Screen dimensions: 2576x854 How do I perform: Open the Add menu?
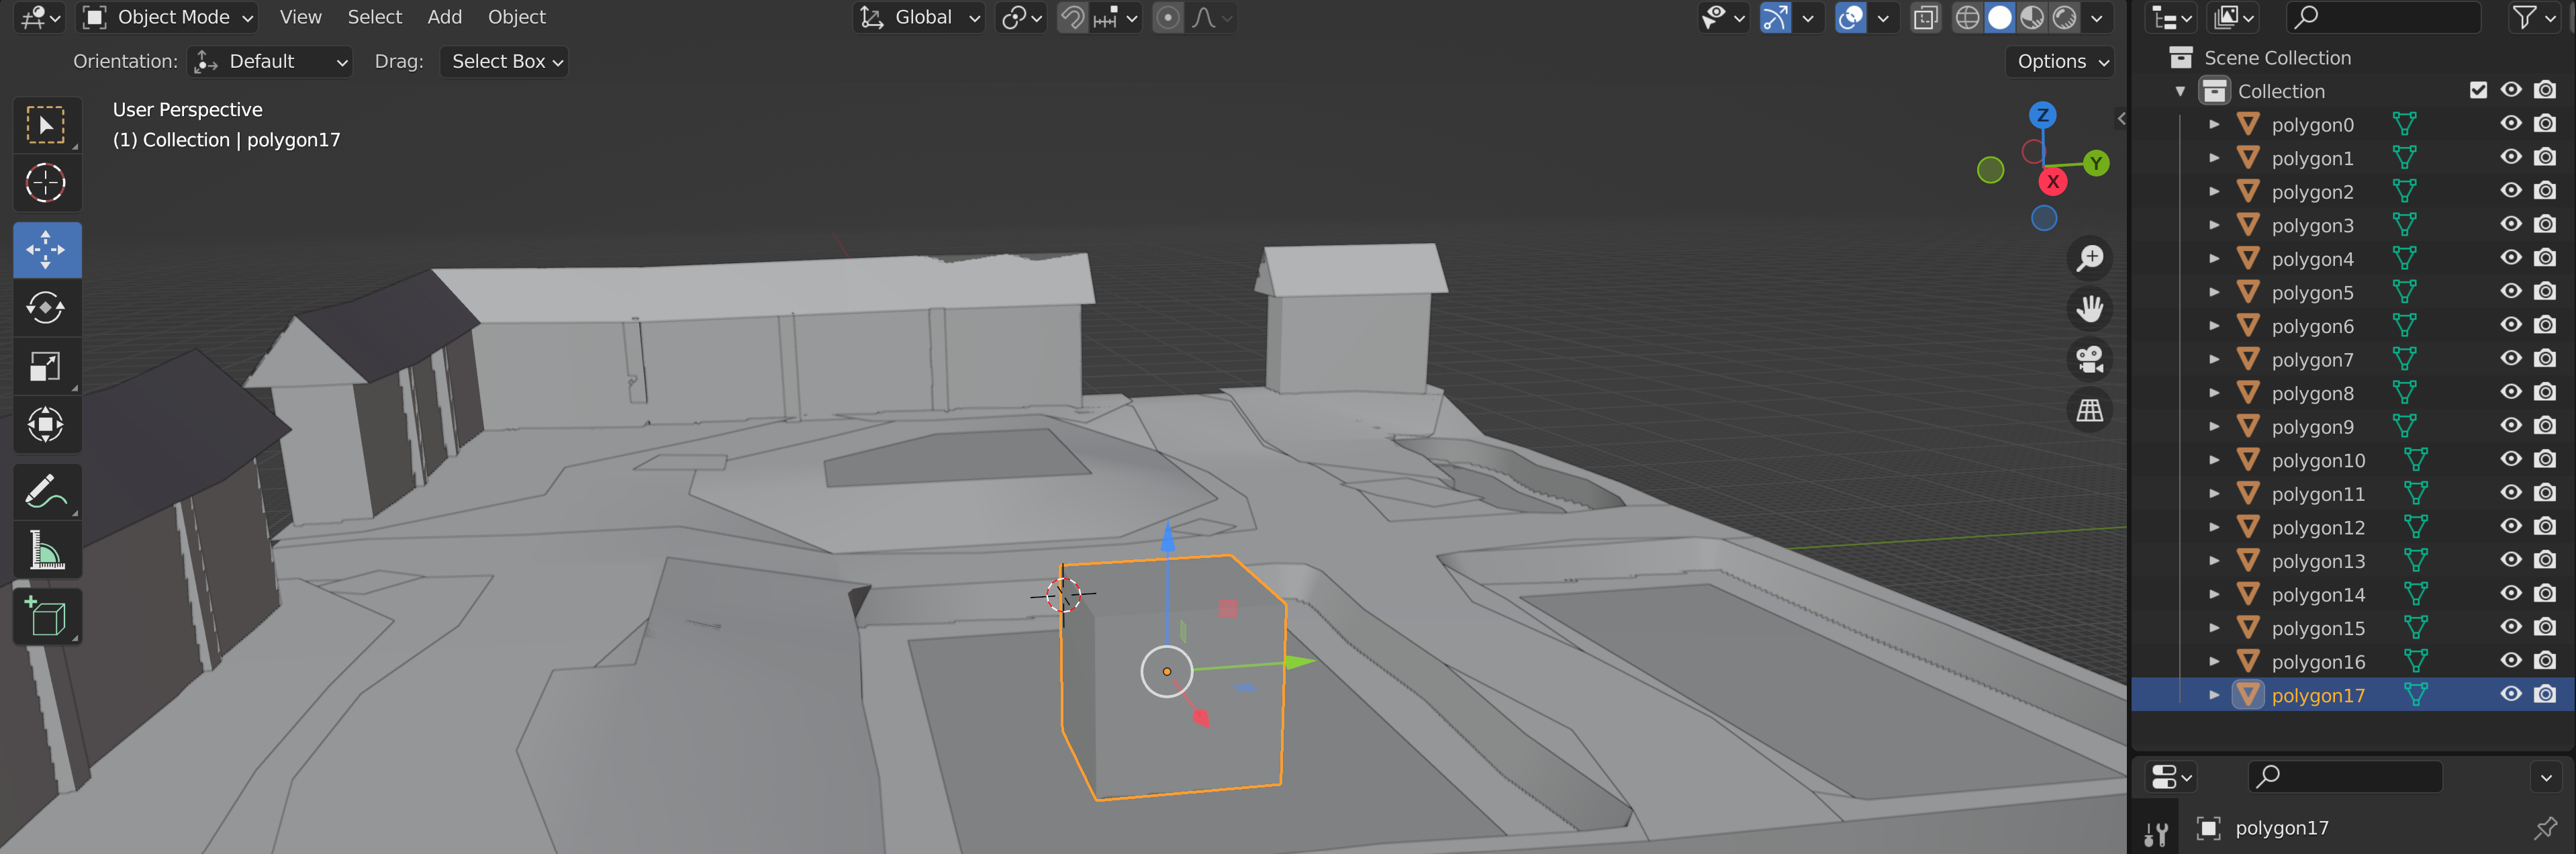(x=444, y=17)
